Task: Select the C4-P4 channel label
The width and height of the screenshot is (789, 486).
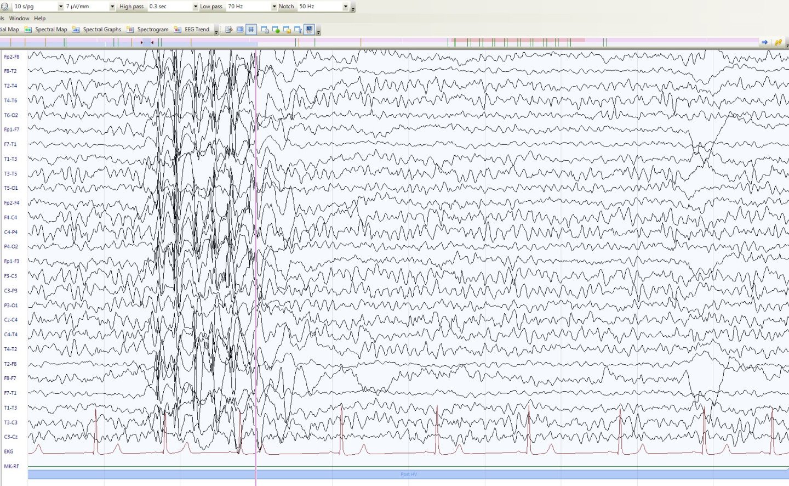Action: tap(10, 232)
